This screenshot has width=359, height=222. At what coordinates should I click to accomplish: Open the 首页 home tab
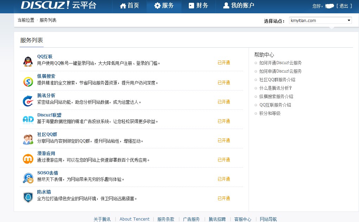[x=129, y=6]
